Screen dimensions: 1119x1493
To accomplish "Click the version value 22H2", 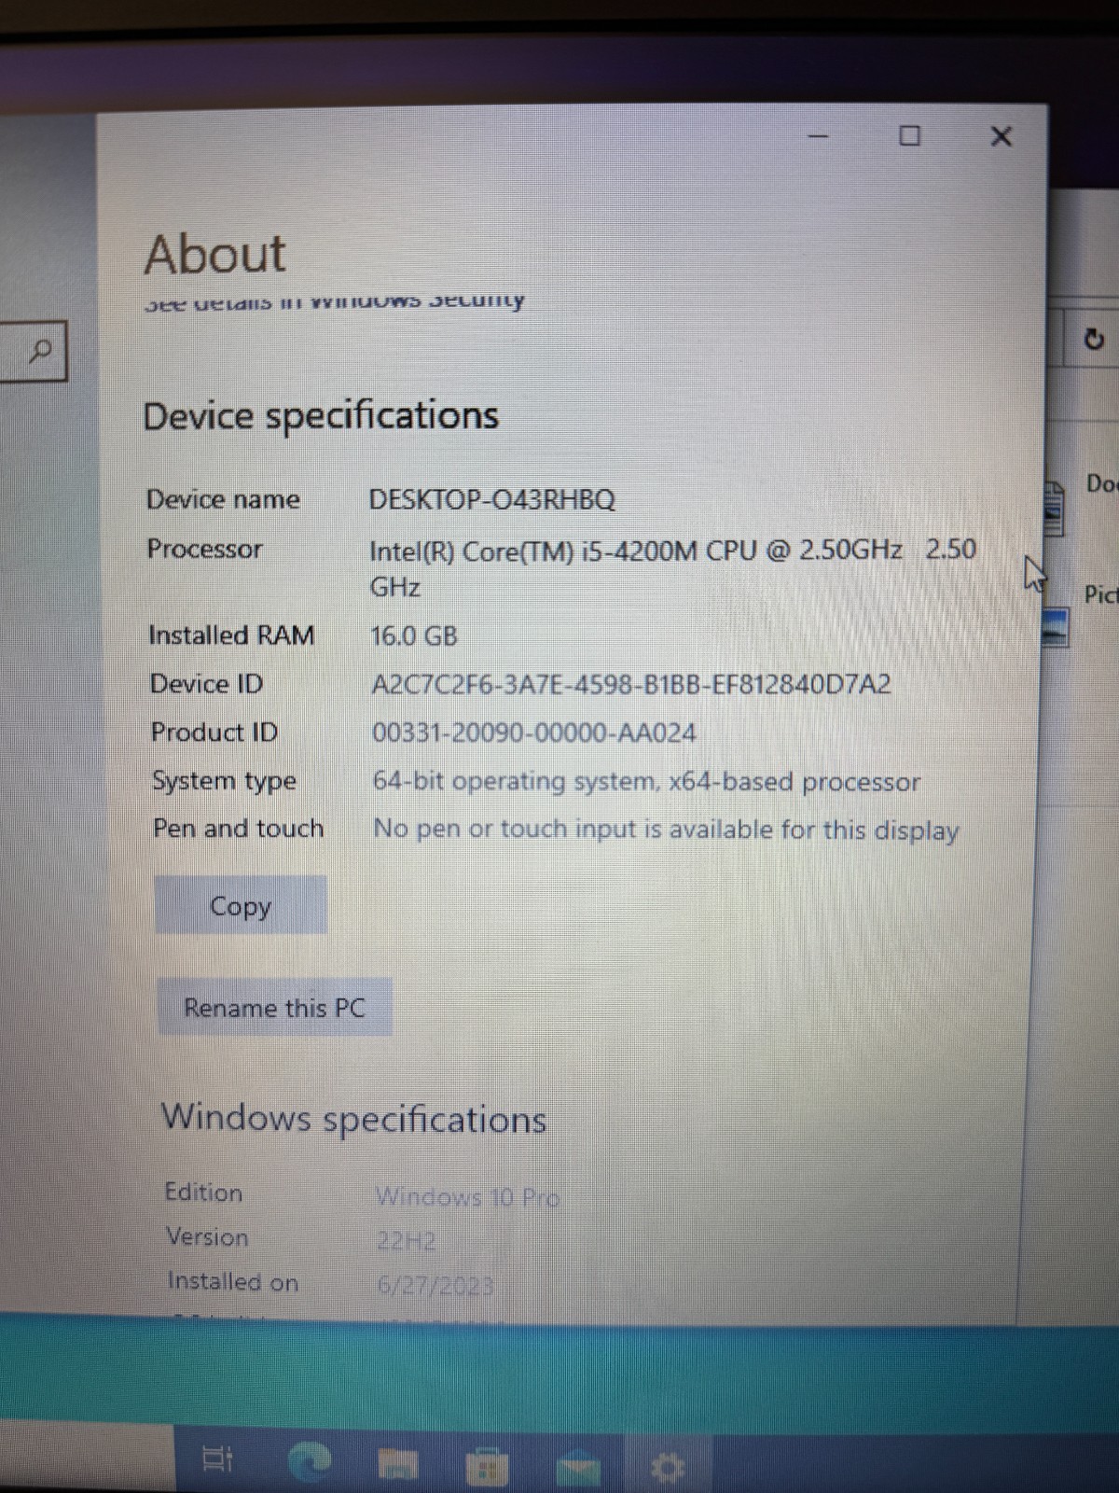I will [x=406, y=1241].
